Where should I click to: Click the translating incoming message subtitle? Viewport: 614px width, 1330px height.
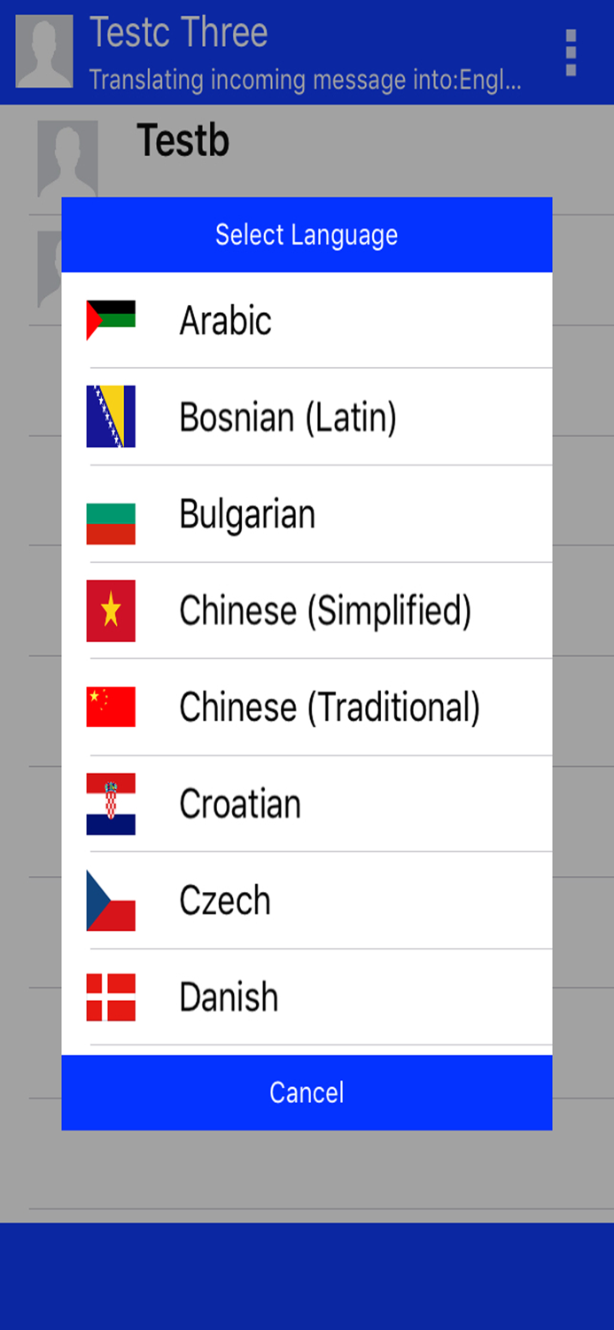(x=306, y=82)
